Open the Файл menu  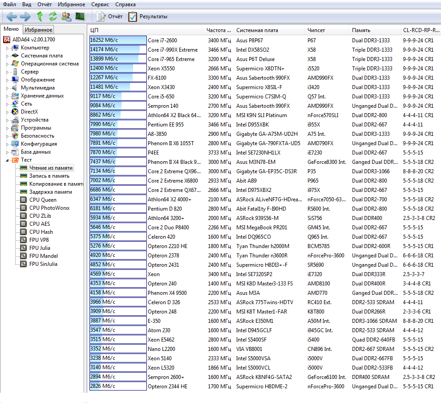pos(9,4)
